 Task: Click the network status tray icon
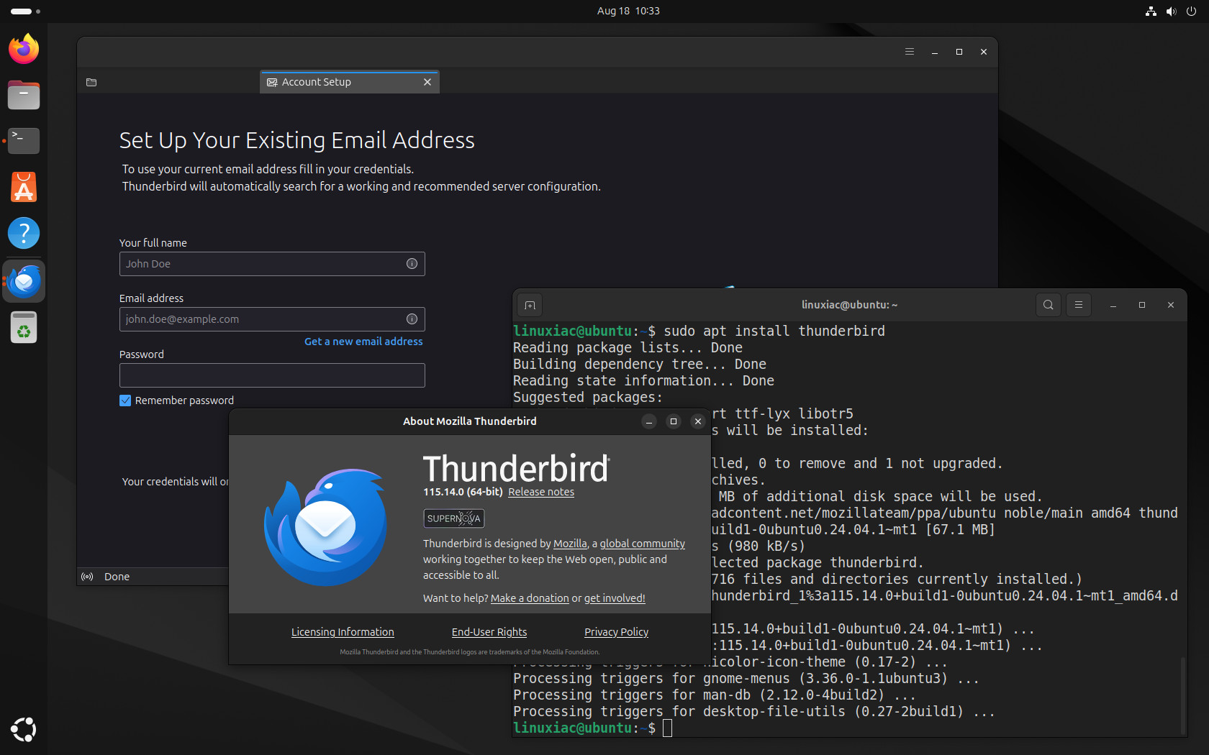tap(1151, 12)
